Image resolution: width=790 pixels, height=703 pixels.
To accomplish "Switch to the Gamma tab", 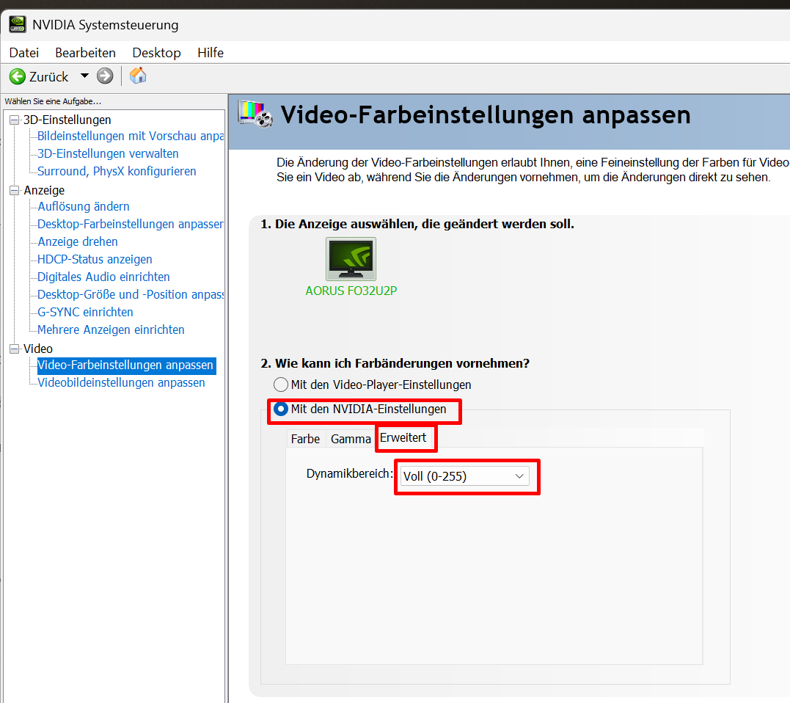I will pyautogui.click(x=351, y=439).
